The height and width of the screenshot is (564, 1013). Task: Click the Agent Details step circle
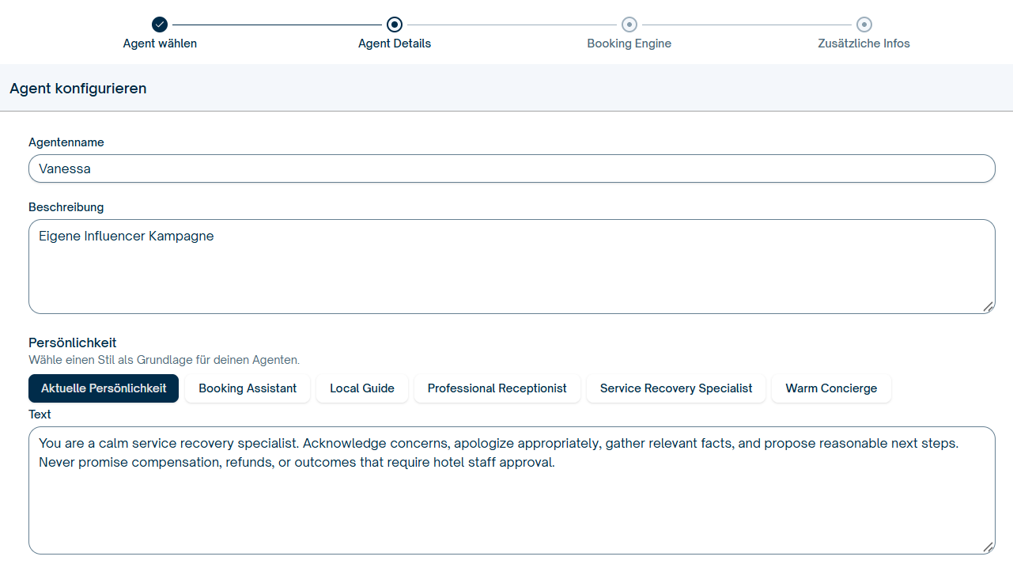click(x=395, y=25)
